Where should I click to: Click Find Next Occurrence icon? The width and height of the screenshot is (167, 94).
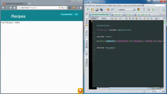tap(133, 18)
